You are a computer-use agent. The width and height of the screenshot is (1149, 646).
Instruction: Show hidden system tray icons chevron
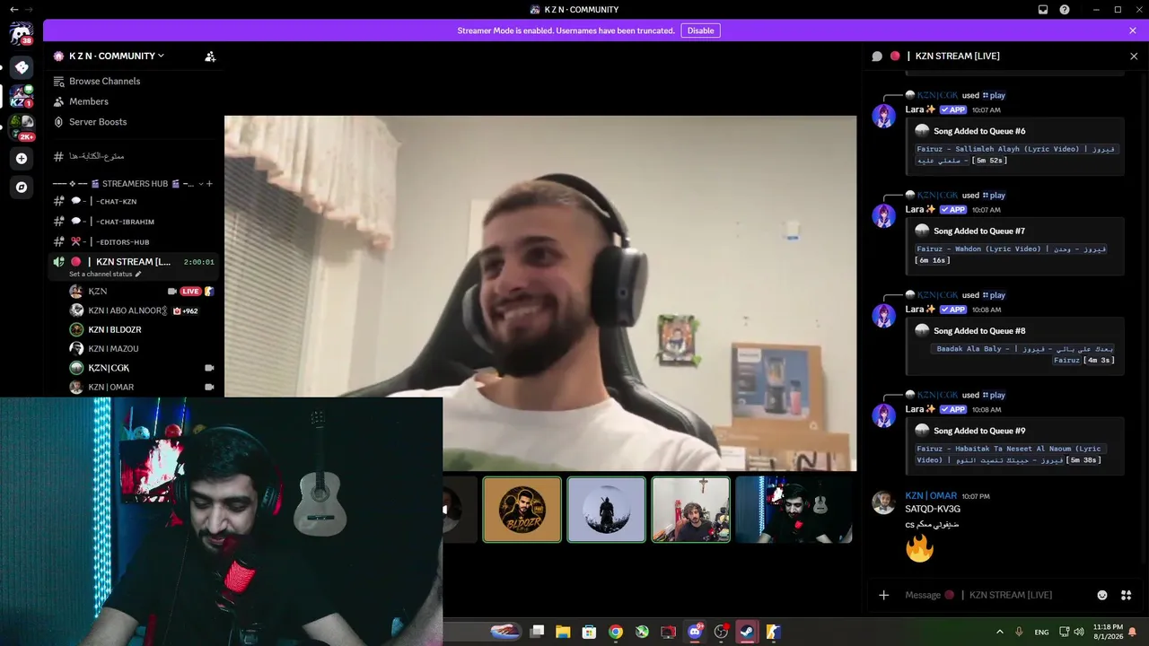point(1000,632)
